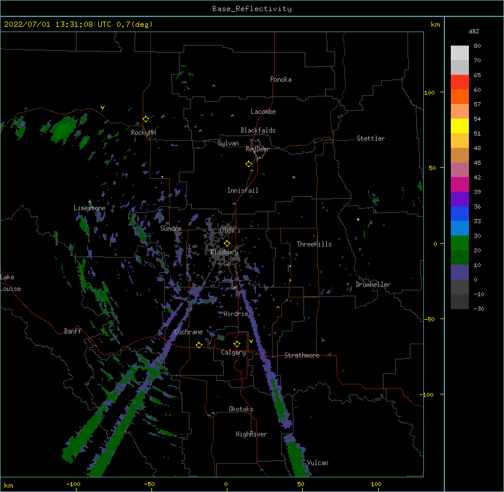The width and height of the screenshot is (504, 492).
Task: Click the Strathmore label
Action: coord(302,355)
